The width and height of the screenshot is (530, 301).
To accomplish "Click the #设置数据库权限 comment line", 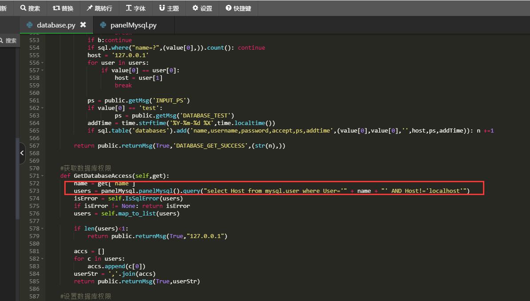I will 86,296.
